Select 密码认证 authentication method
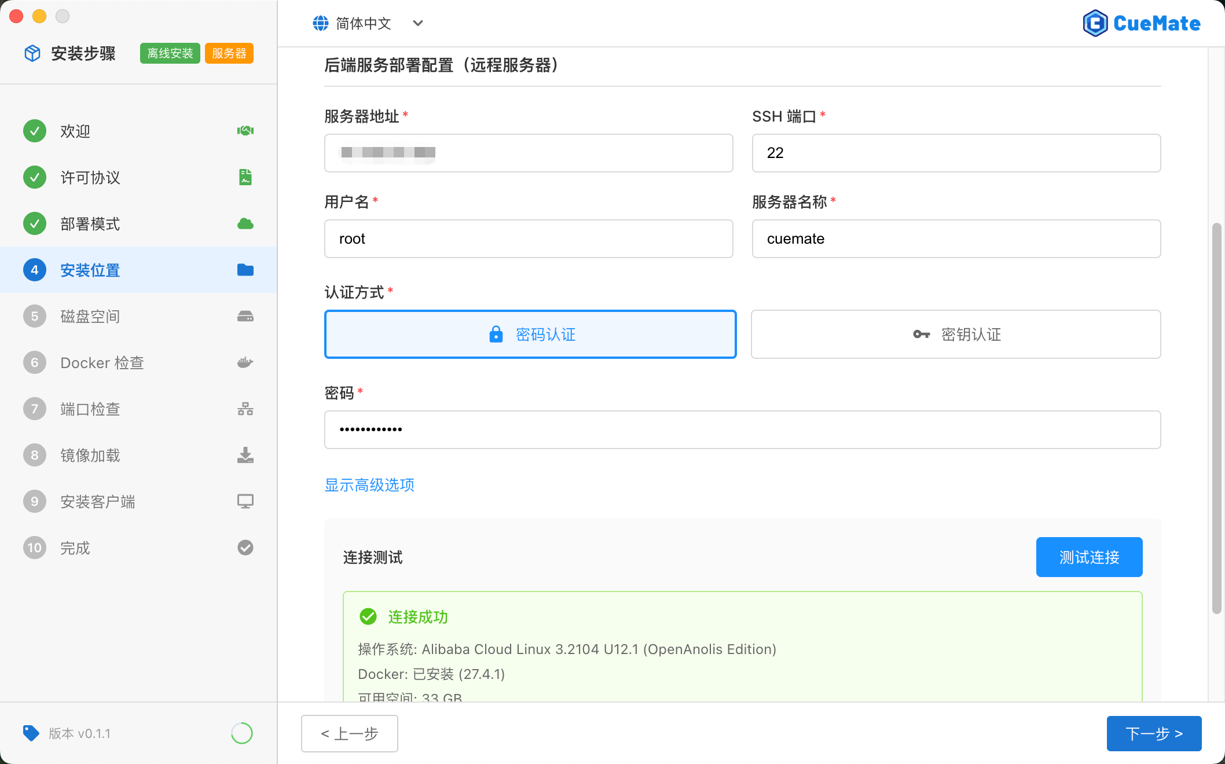This screenshot has width=1225, height=764. (530, 335)
